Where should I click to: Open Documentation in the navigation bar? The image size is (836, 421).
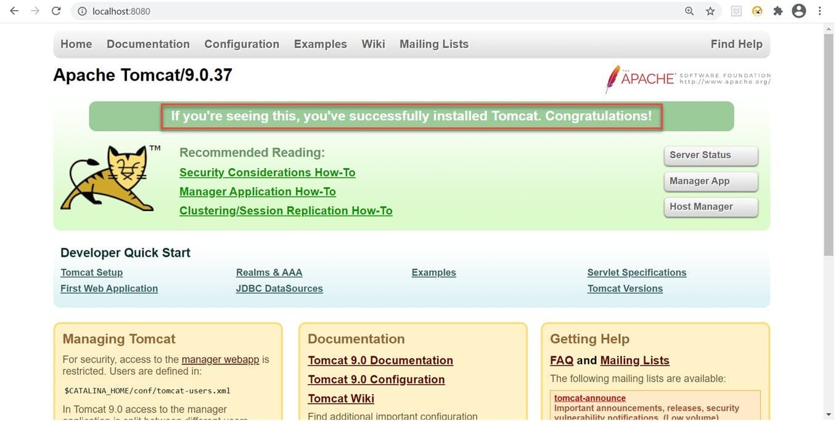148,44
